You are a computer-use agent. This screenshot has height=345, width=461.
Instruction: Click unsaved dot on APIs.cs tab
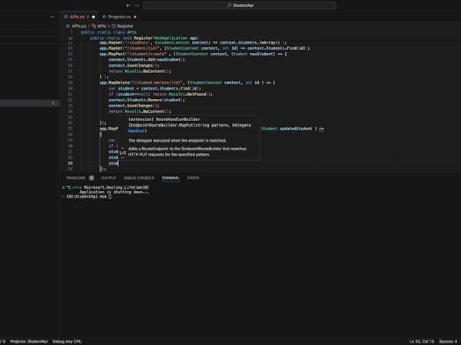pyautogui.click(x=94, y=17)
